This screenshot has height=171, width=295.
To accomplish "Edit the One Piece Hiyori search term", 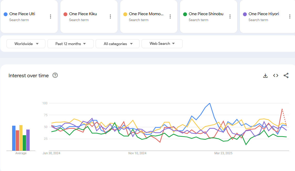I will 264,14.
